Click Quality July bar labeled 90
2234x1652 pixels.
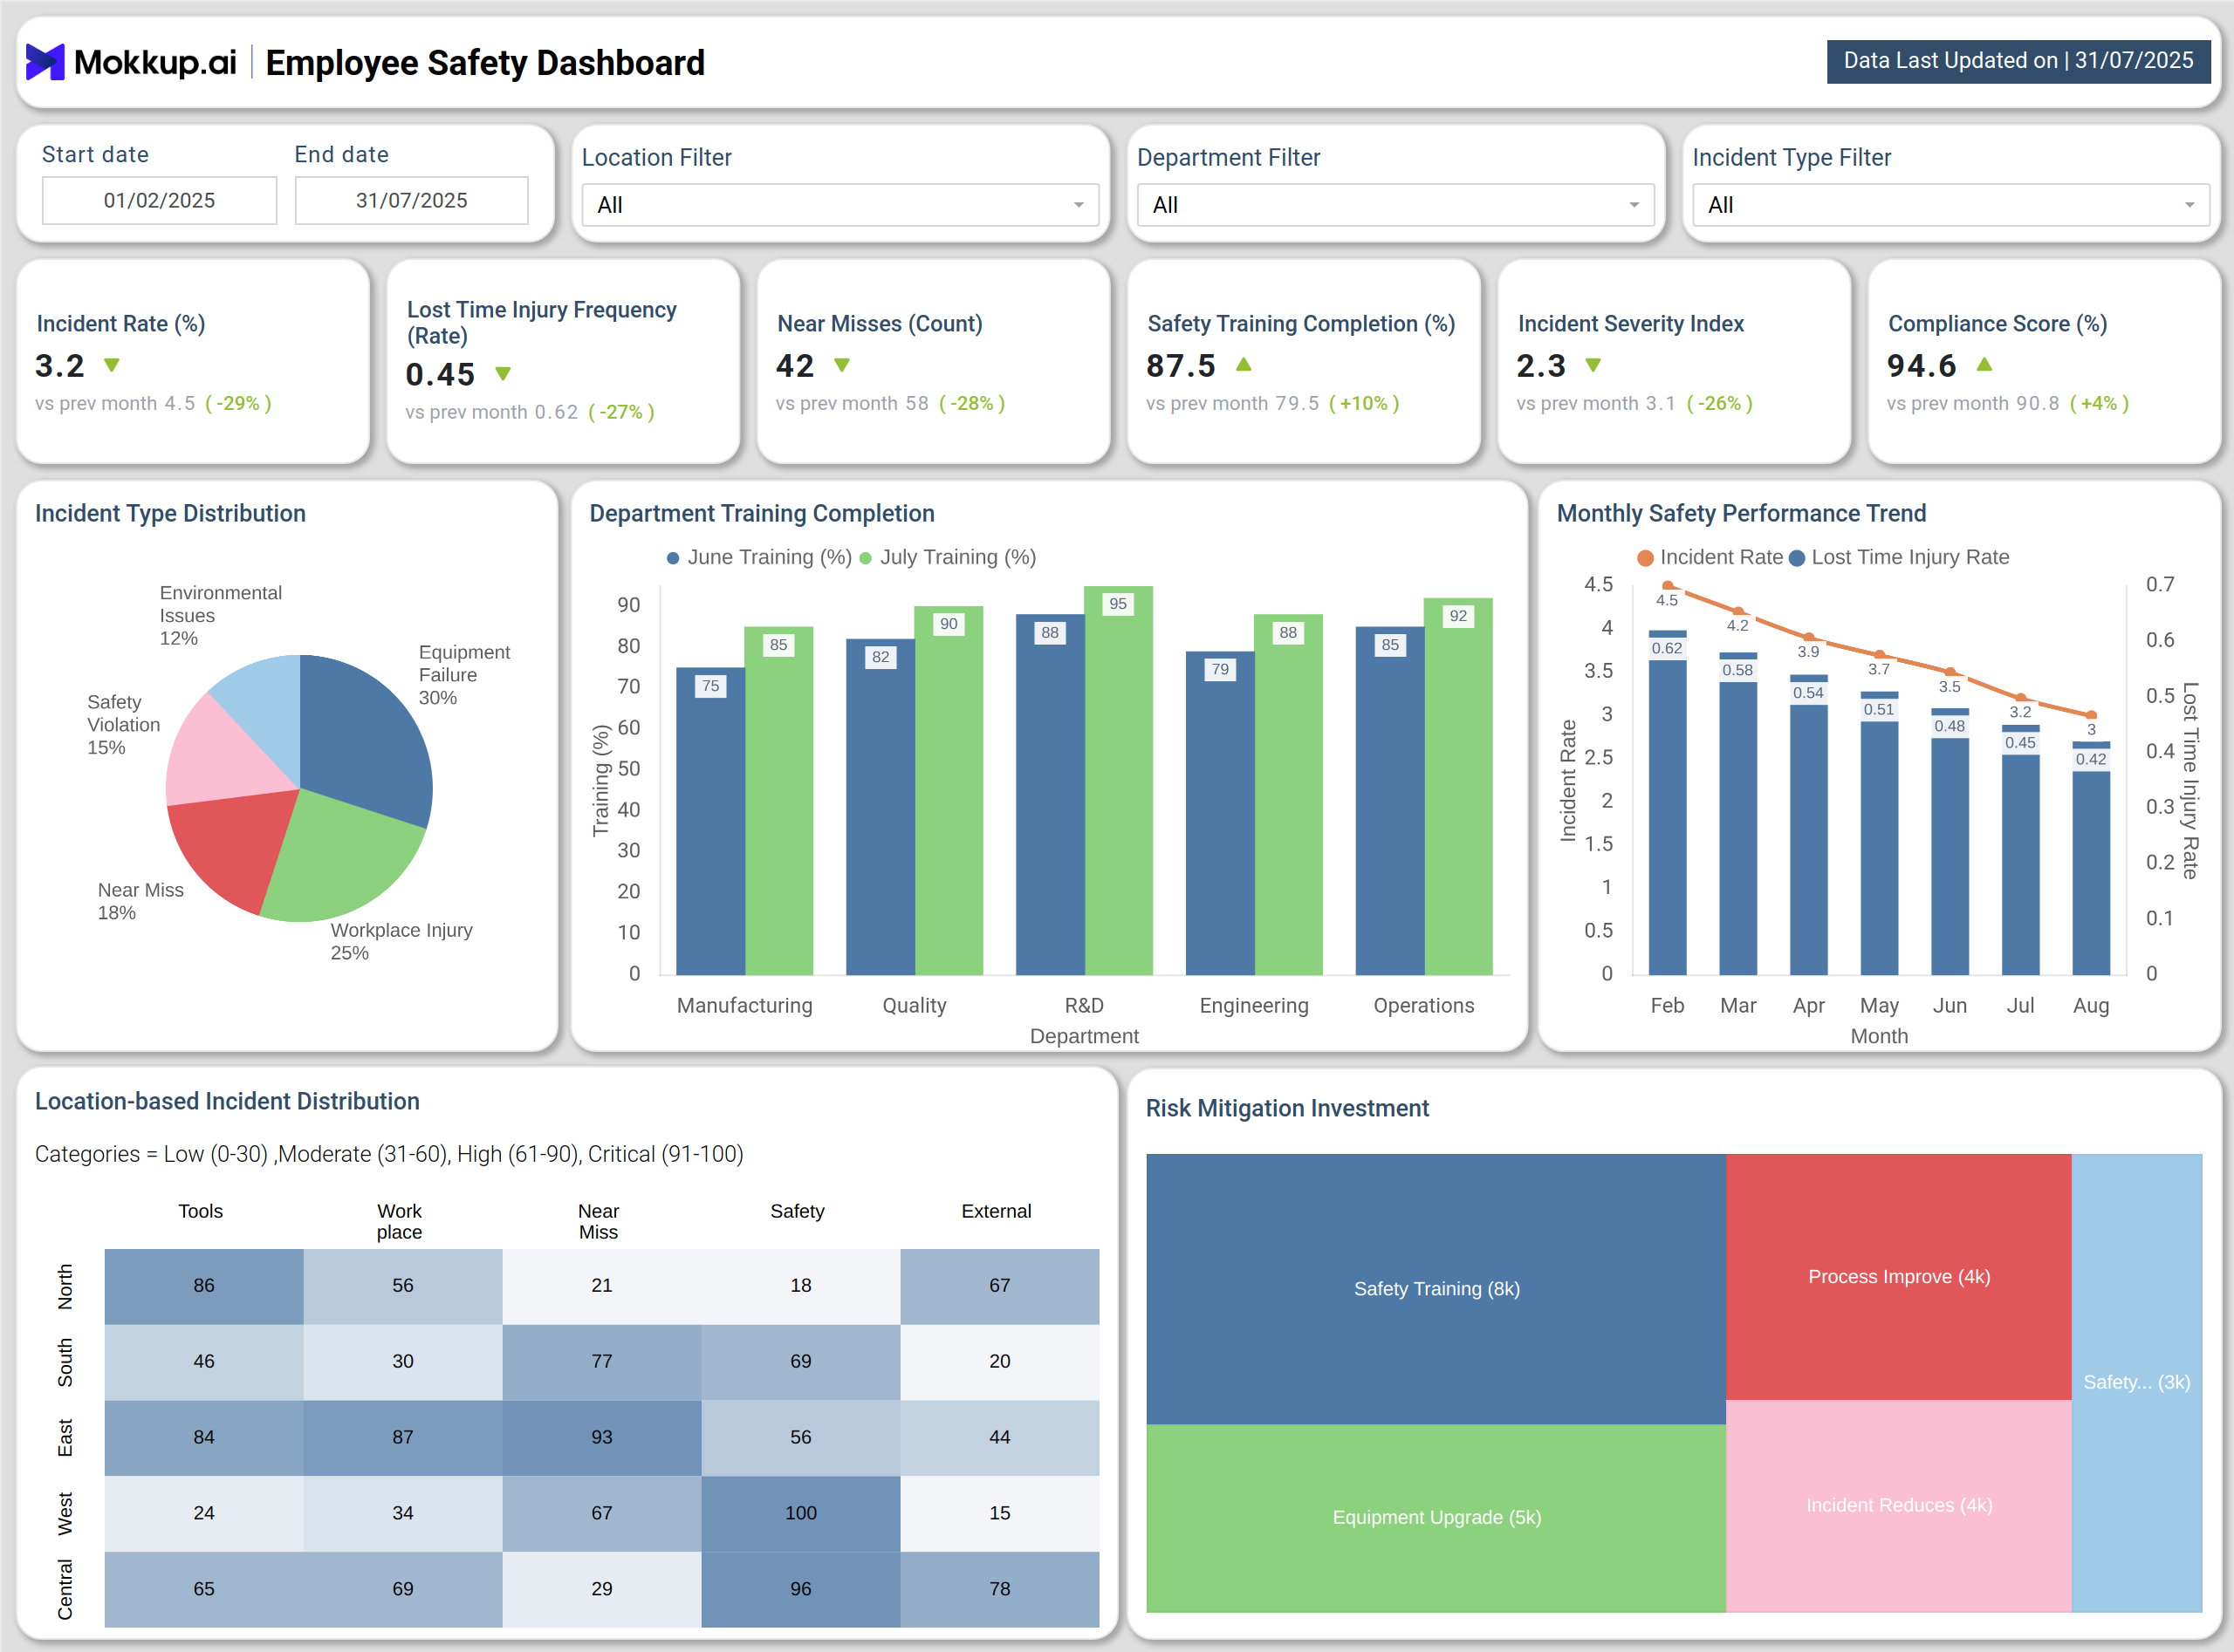[949, 790]
